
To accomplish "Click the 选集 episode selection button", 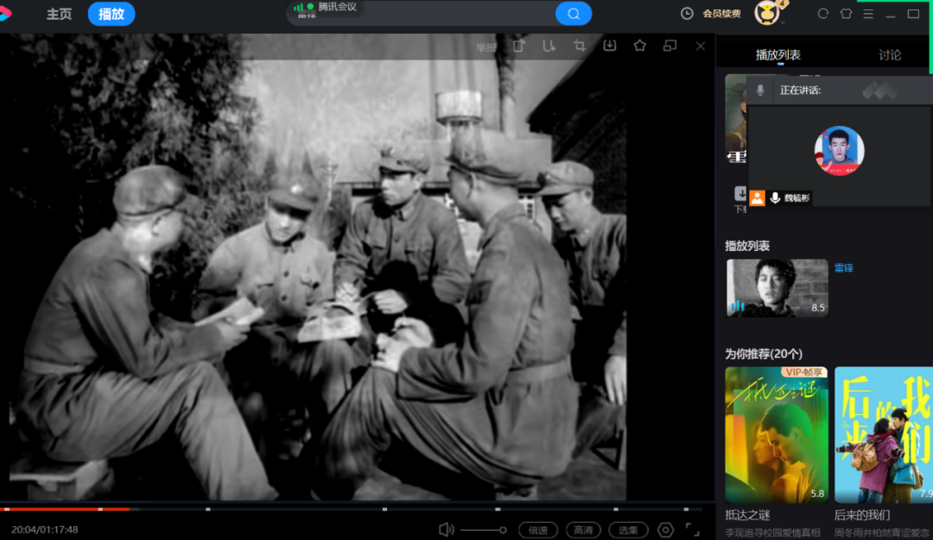I will [x=628, y=530].
